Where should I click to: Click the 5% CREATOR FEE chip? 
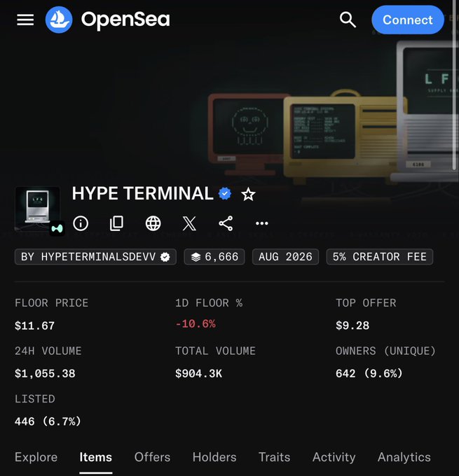[x=379, y=257]
